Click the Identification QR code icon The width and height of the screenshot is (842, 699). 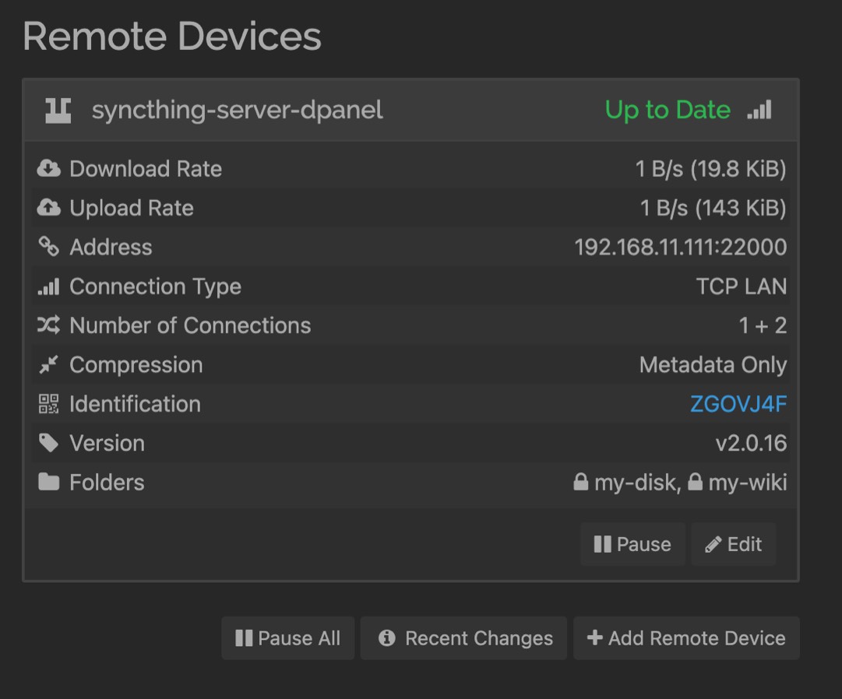pyautogui.click(x=48, y=404)
